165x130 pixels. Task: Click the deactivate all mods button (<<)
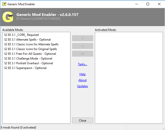pos(82,54)
